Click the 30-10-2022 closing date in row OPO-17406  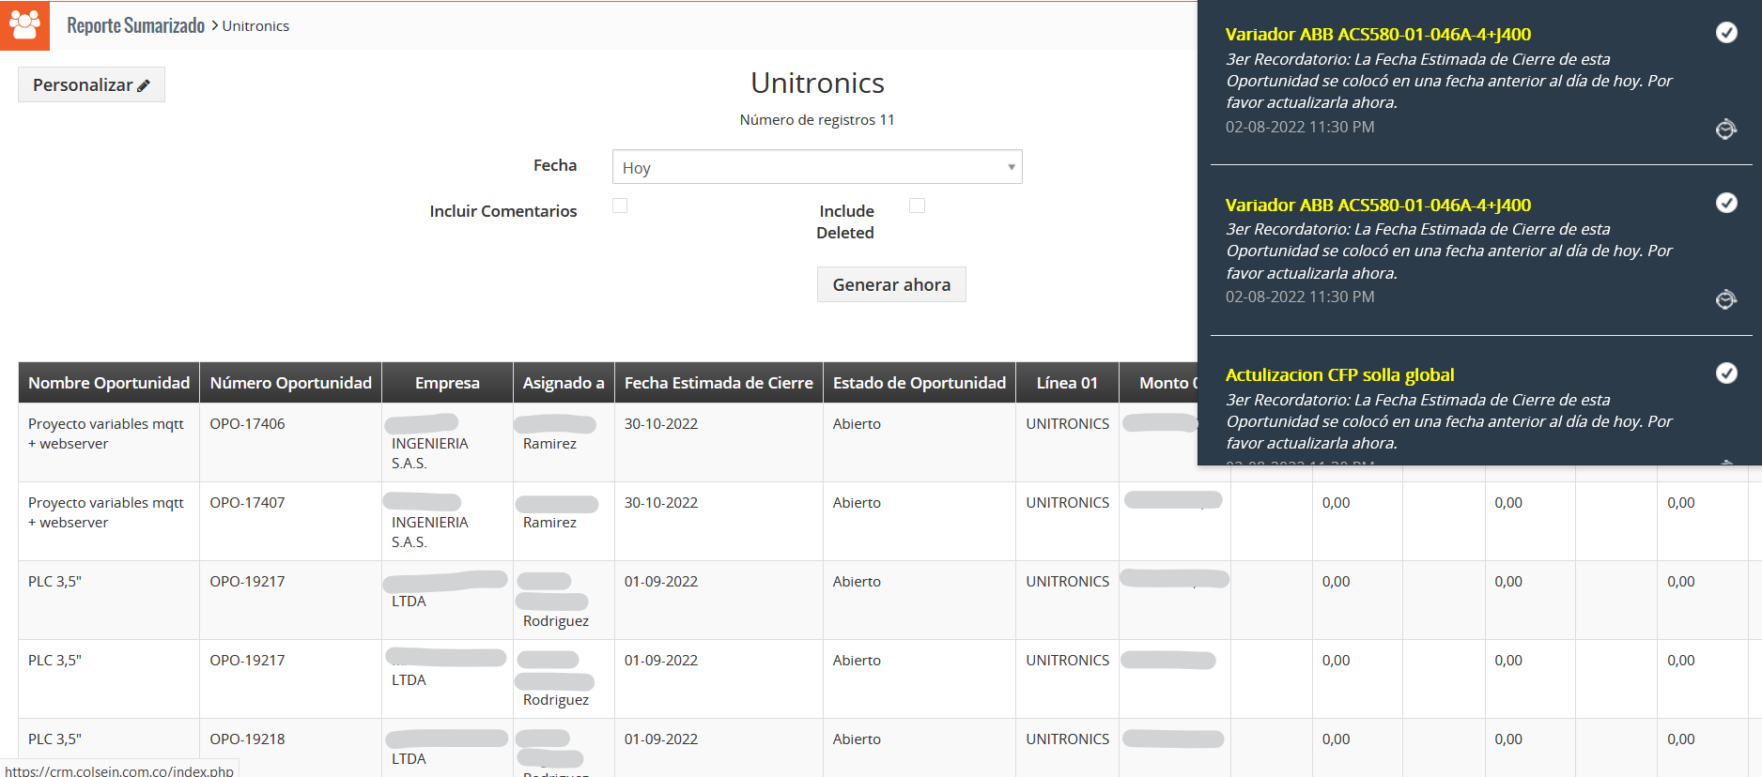coord(661,424)
